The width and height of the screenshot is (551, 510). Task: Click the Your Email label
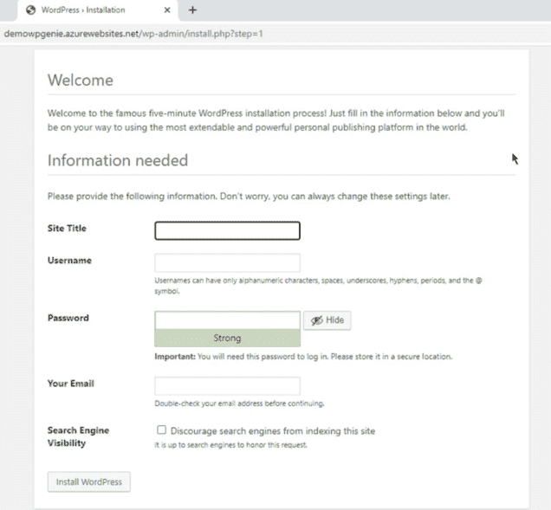pyautogui.click(x=71, y=384)
